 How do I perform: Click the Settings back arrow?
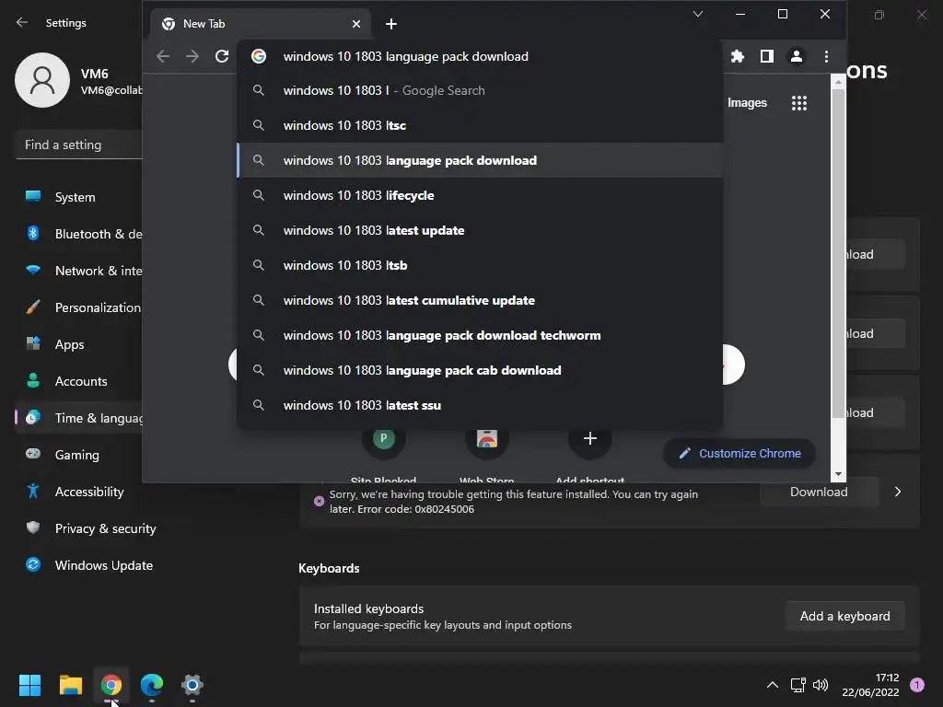tap(22, 23)
